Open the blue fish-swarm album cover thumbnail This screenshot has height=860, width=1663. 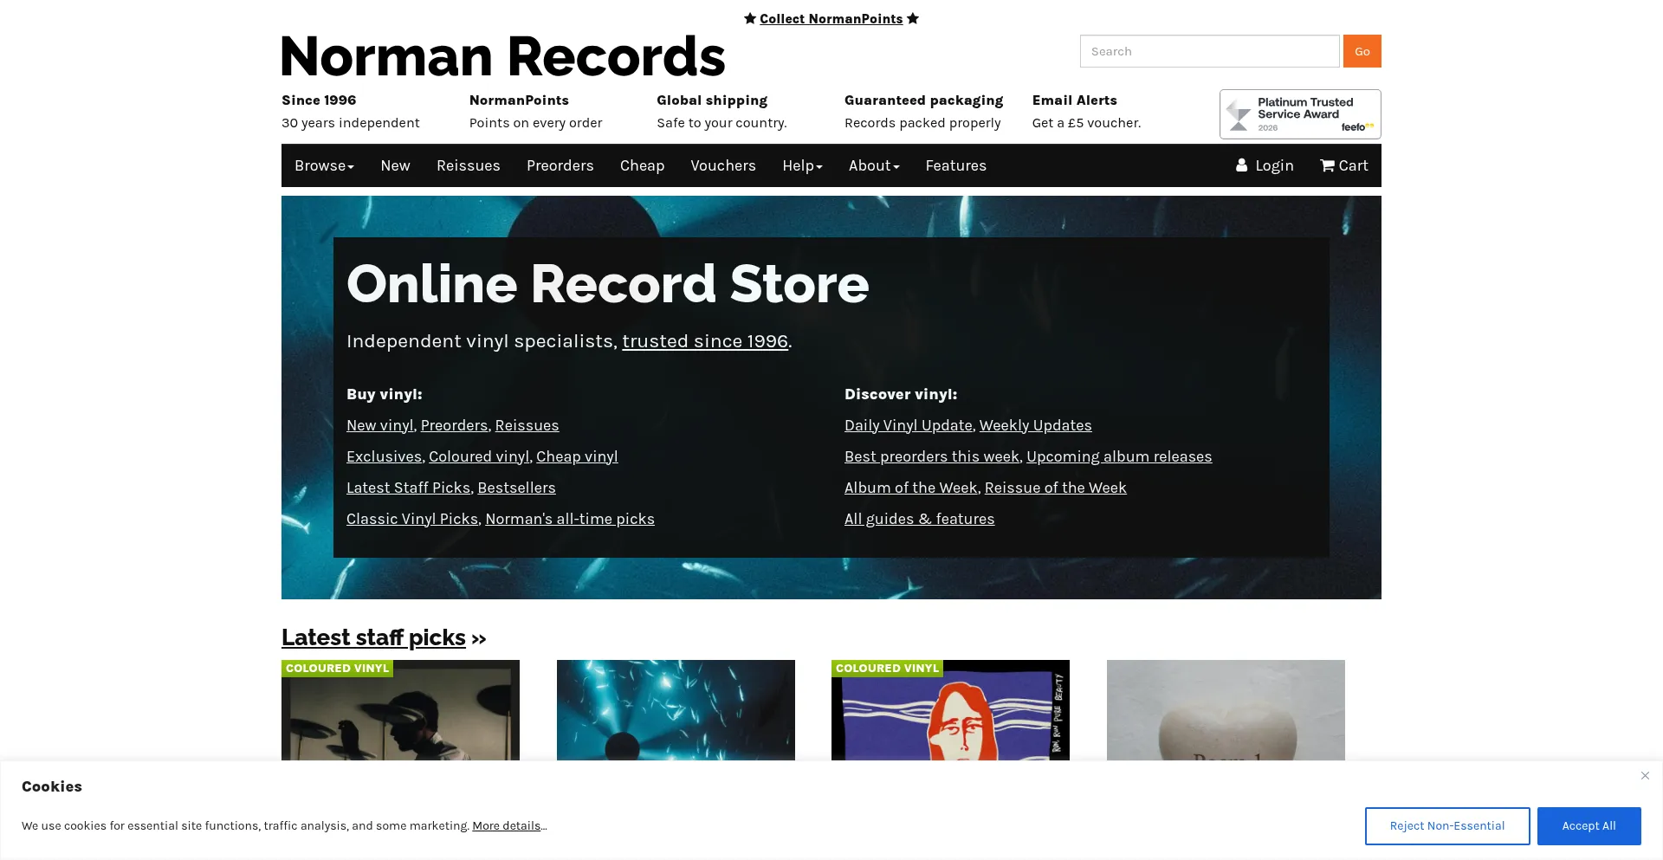[676, 710]
